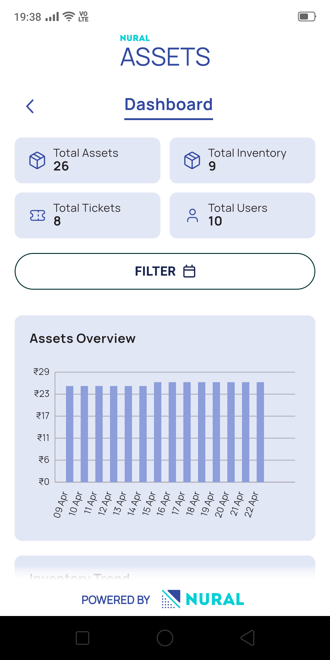330x660 pixels.
Task: Select the 12 Apr bar in the chart
Action: tap(114, 434)
